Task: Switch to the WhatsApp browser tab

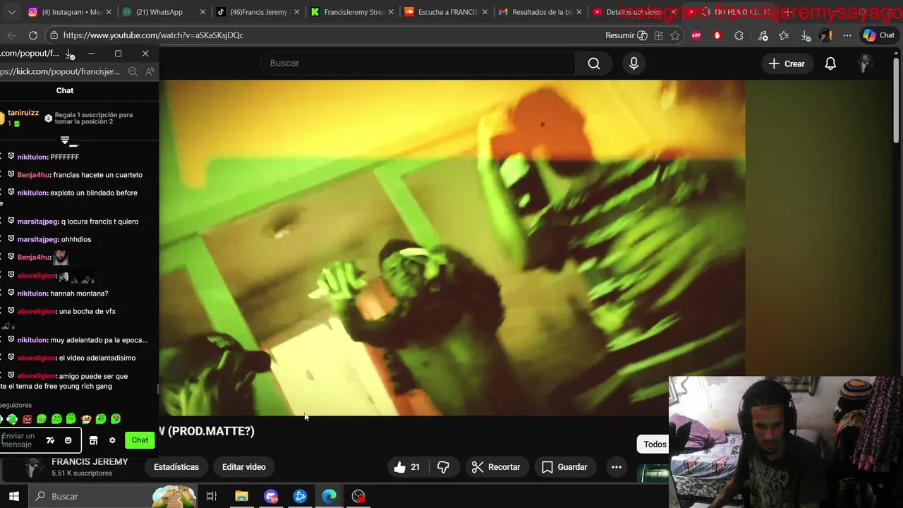Action: tap(162, 12)
